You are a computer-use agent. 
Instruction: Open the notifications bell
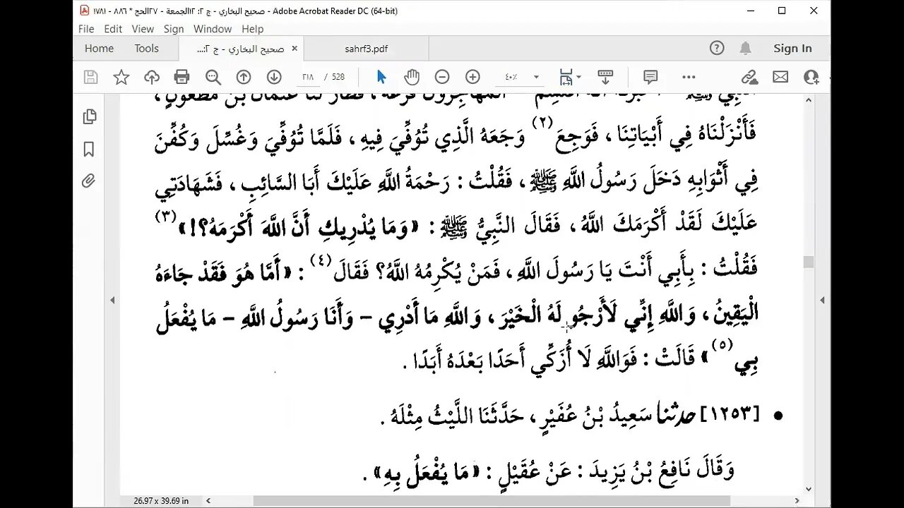[745, 48]
